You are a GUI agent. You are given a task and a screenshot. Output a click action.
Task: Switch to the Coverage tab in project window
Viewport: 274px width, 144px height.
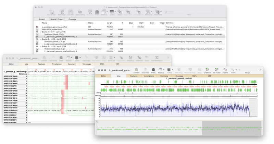tap(72, 19)
